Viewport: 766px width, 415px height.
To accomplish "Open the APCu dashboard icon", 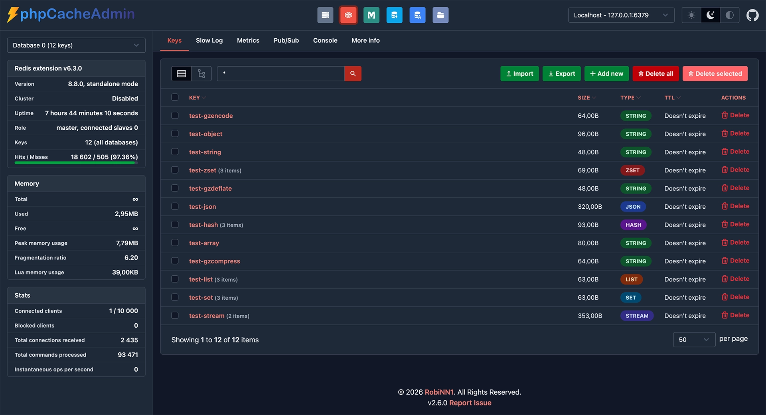I will coord(417,15).
